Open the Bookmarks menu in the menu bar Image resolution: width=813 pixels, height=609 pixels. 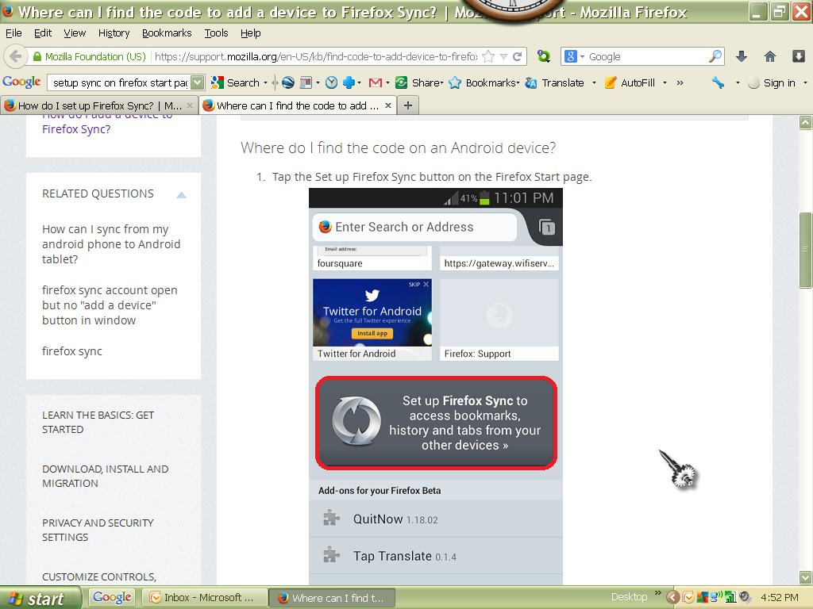[x=167, y=33]
